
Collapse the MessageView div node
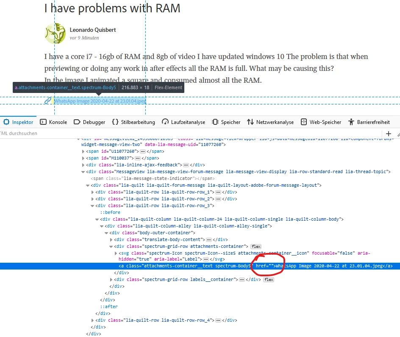(83, 172)
